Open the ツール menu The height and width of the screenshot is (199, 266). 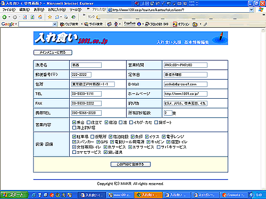[76, 10]
